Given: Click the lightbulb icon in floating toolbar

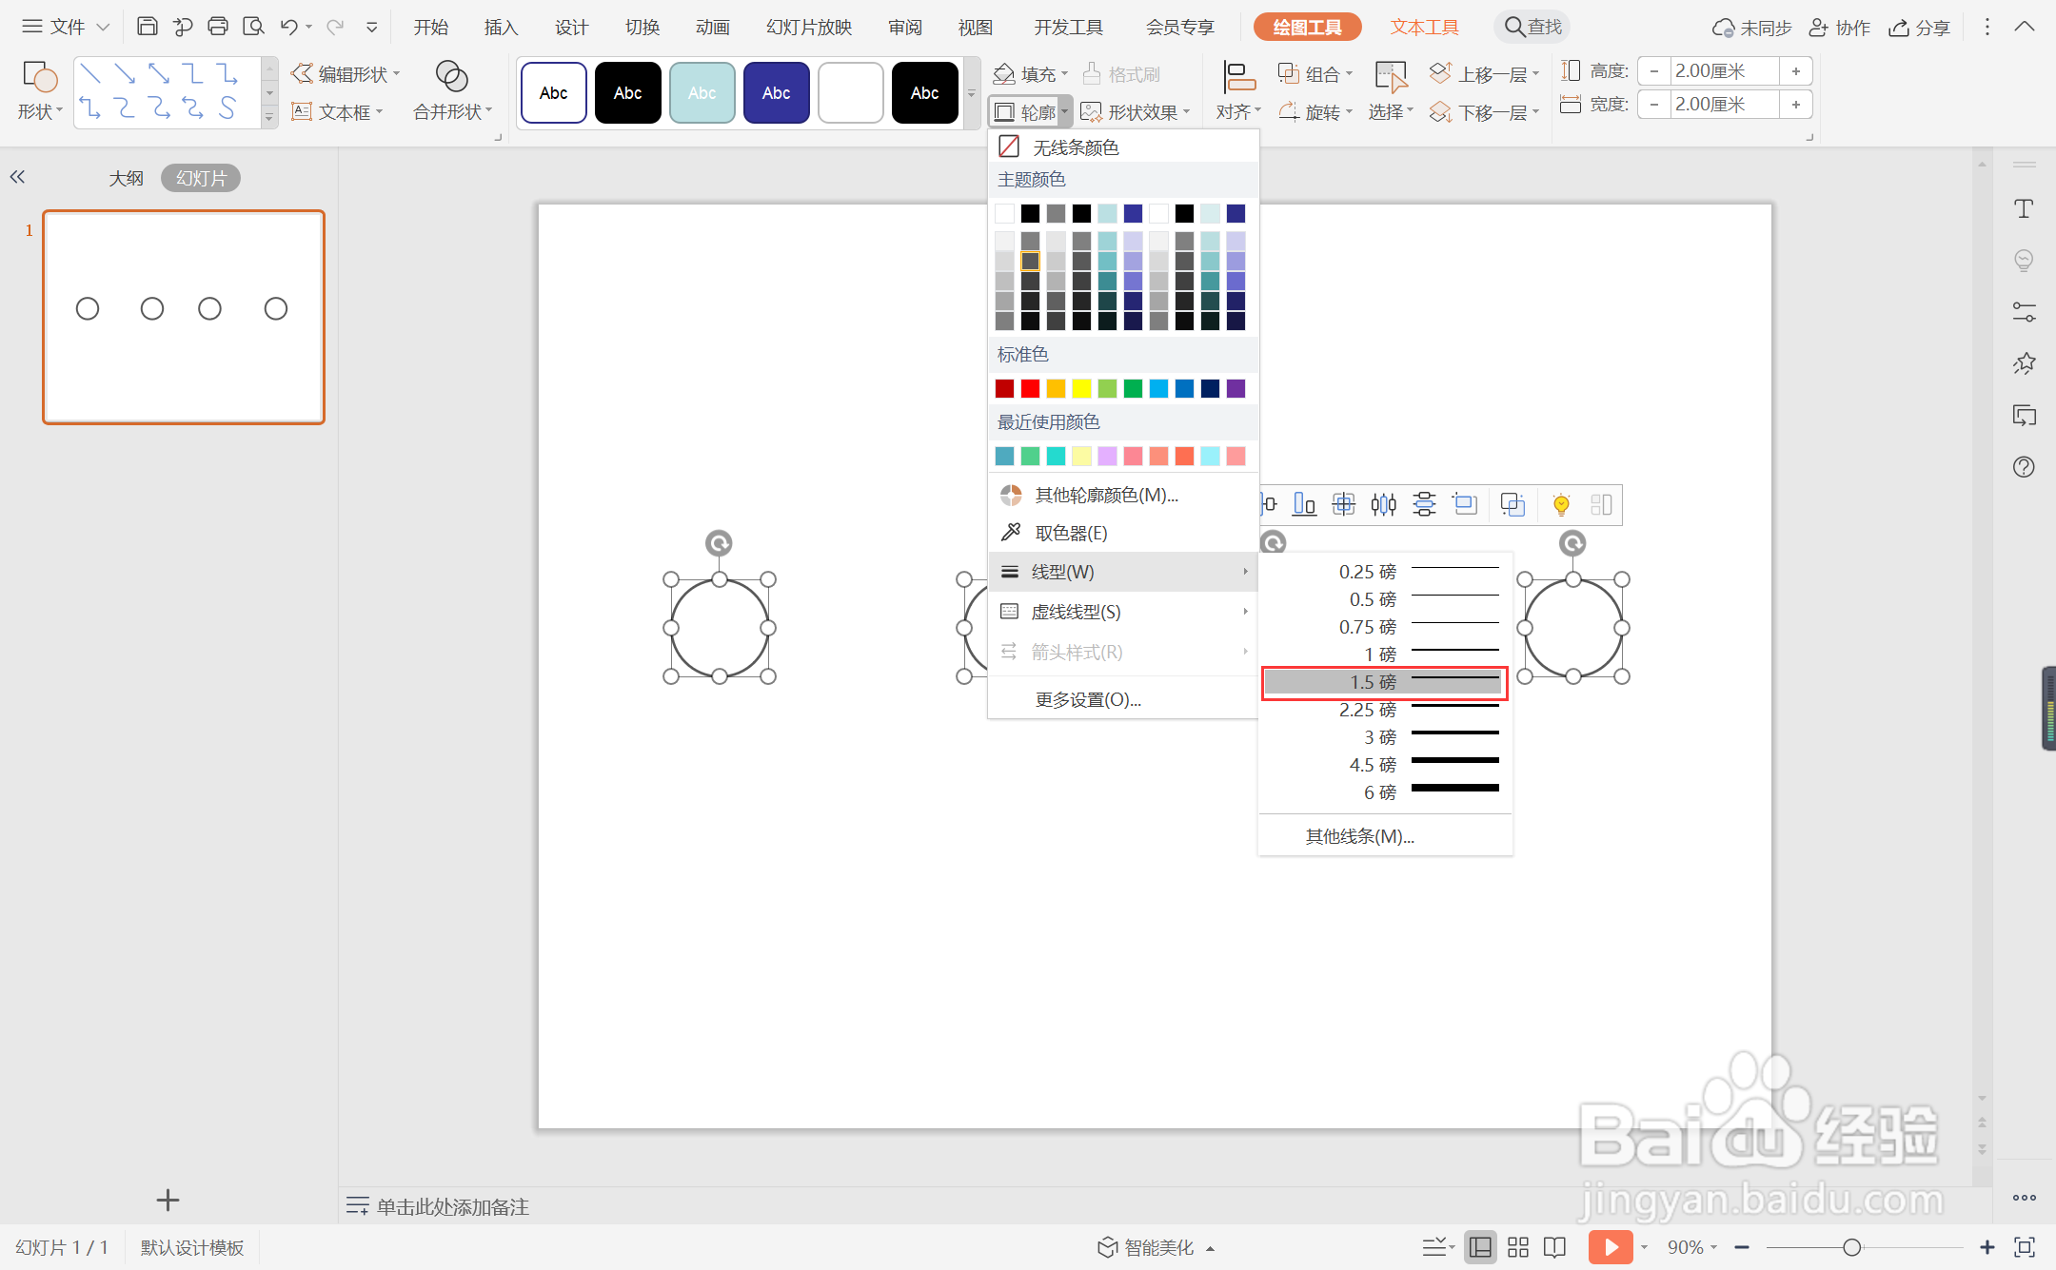Looking at the screenshot, I should tap(1561, 505).
